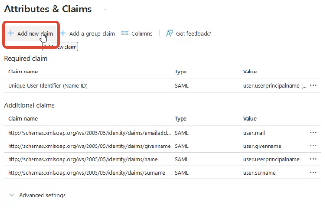Click the Add a group claim label
Screen dimensions: 325x208
click(92, 34)
